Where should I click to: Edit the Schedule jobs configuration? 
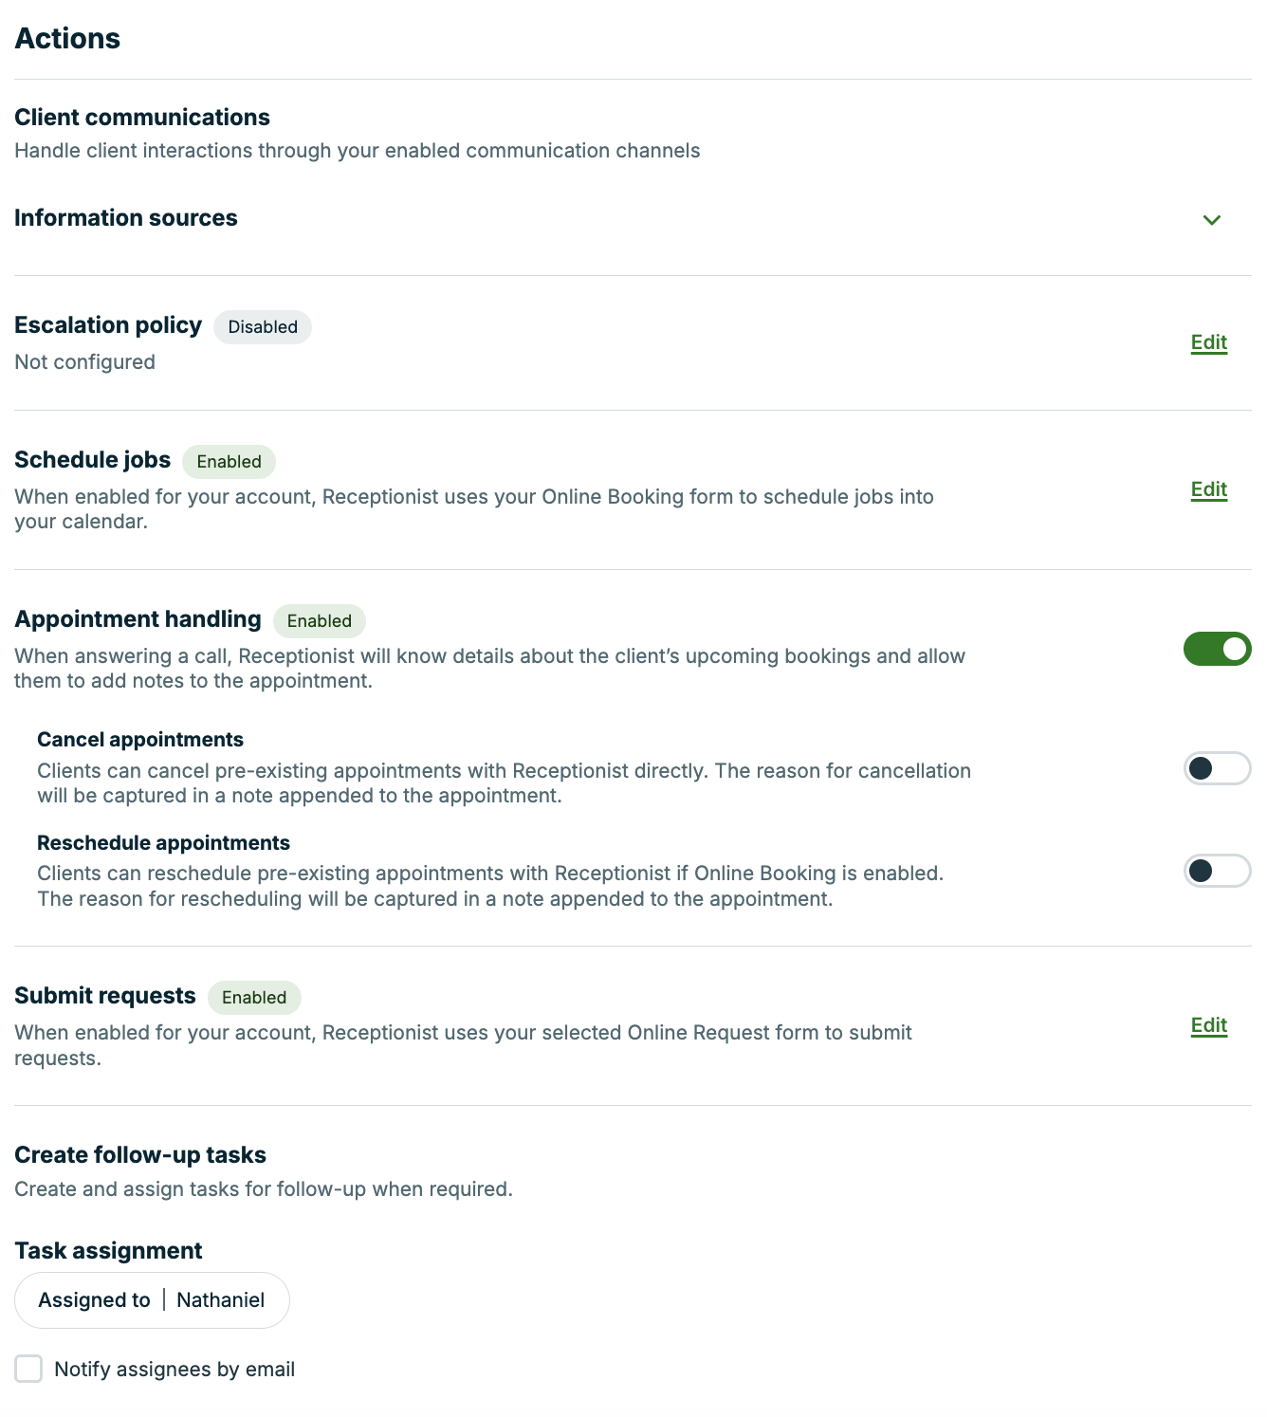[1208, 489]
